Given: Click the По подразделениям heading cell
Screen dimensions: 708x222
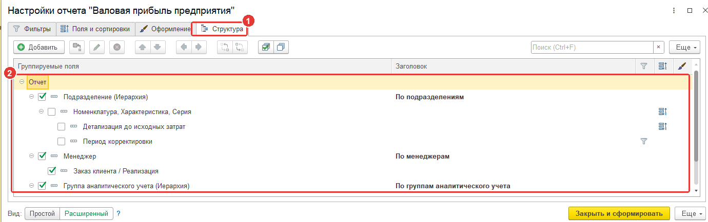Looking at the screenshot, I should click(x=429, y=97).
